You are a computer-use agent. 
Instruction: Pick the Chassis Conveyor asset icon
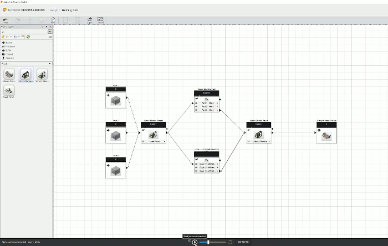(9, 75)
